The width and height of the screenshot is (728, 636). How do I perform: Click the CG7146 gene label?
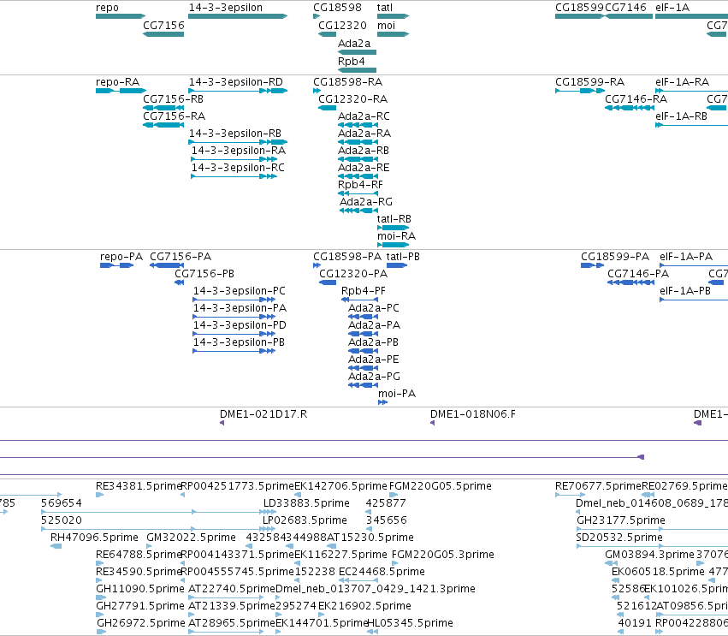(x=626, y=8)
